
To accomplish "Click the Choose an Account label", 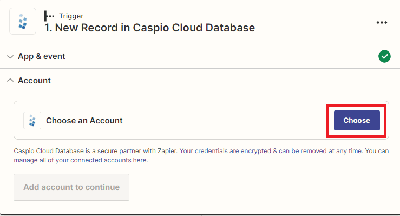I will 84,120.
